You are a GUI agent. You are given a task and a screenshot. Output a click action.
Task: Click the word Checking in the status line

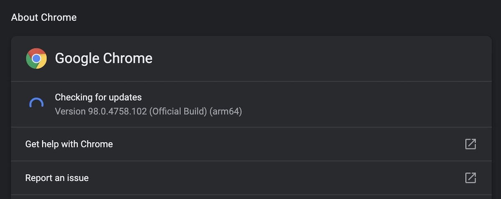(x=73, y=97)
